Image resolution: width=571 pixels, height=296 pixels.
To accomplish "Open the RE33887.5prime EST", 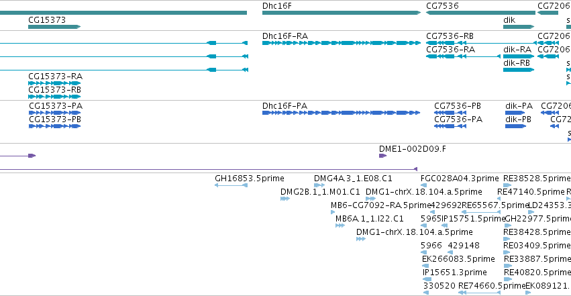I will coord(508,266).
